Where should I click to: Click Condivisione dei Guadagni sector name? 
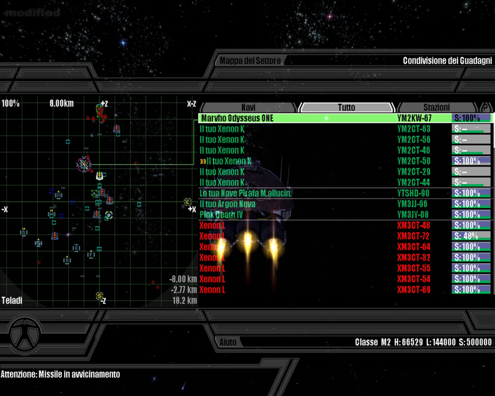(447, 60)
